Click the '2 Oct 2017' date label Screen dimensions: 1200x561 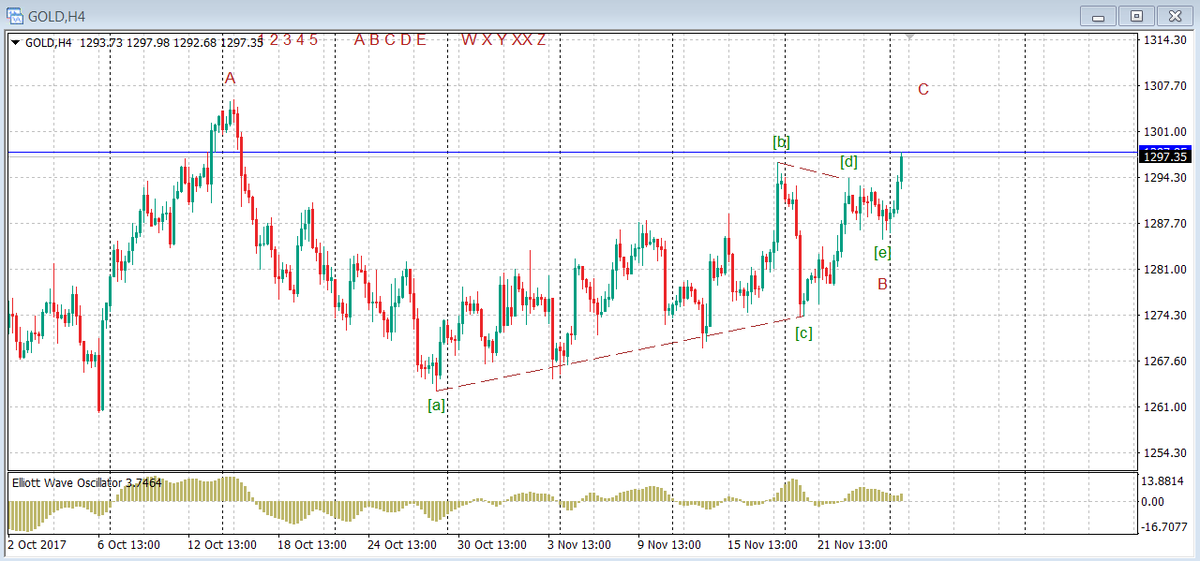(37, 545)
